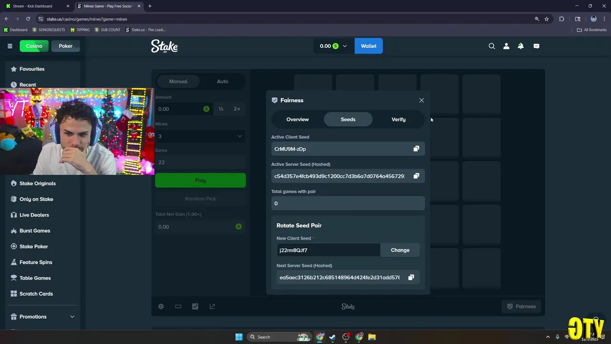Image resolution: width=611 pixels, height=344 pixels.
Task: Click the bet Amount input field
Action: tap(184, 109)
